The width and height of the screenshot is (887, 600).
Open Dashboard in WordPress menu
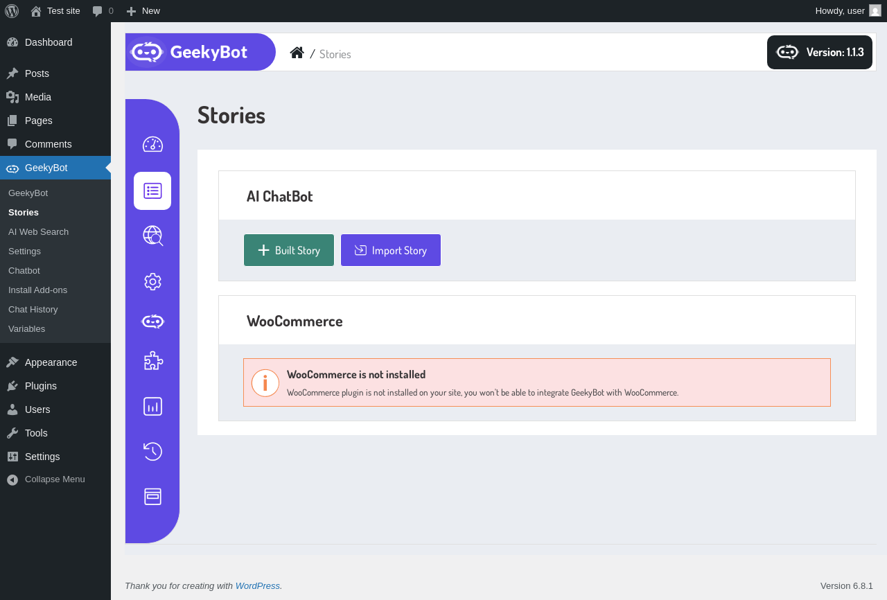55,42
